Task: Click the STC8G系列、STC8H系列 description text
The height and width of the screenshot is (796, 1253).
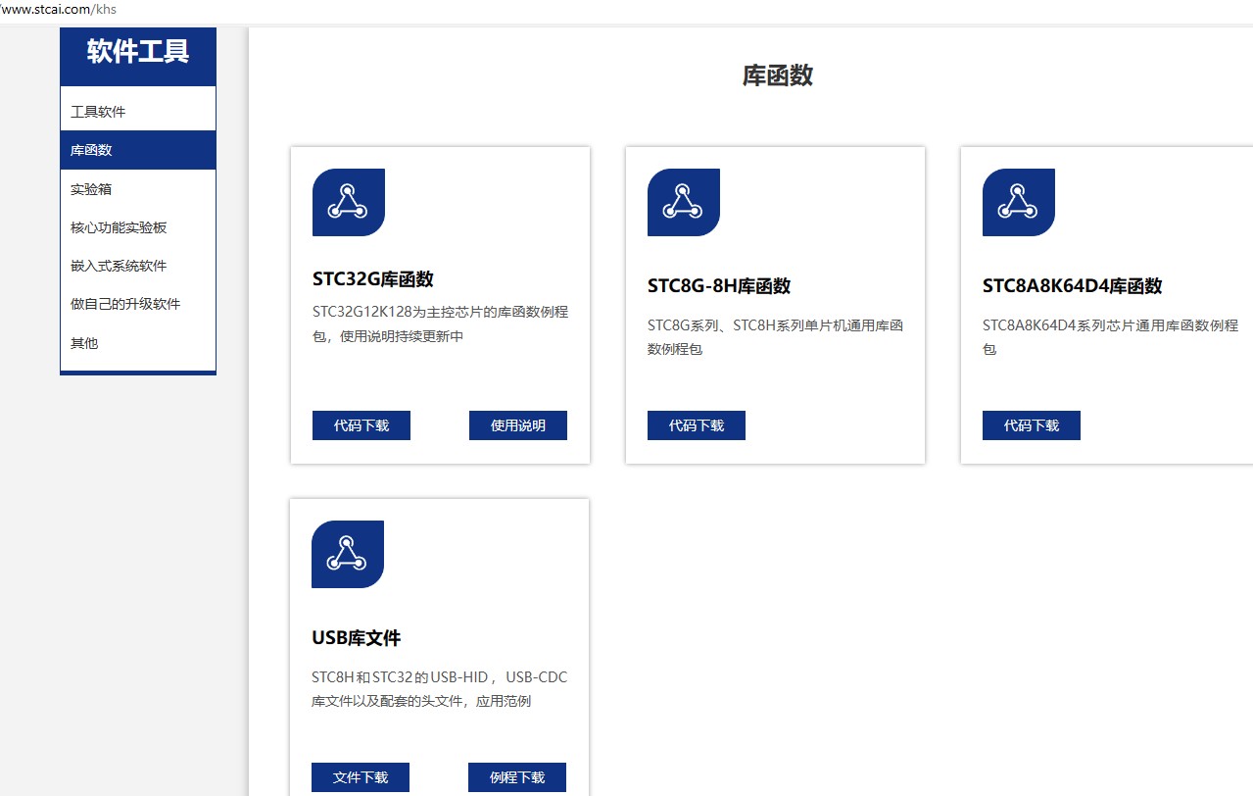Action: pyautogui.click(x=775, y=337)
